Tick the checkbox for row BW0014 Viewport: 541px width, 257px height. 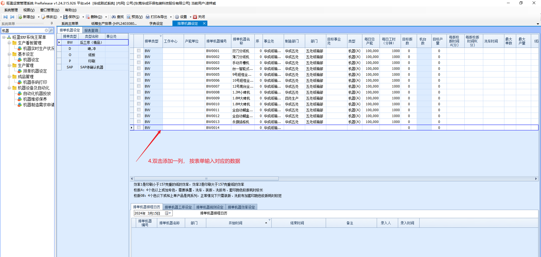click(139, 128)
